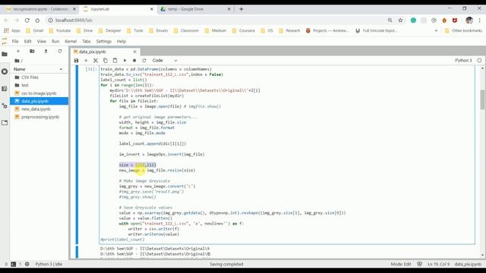The width and height of the screenshot is (486, 273).
Task: Open the JupyterLab File menu
Action: 15,41
